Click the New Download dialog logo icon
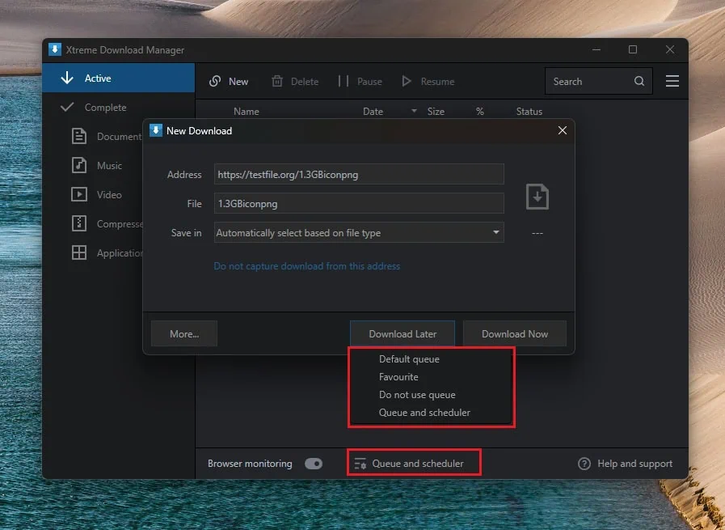Image resolution: width=725 pixels, height=530 pixels. click(x=156, y=130)
